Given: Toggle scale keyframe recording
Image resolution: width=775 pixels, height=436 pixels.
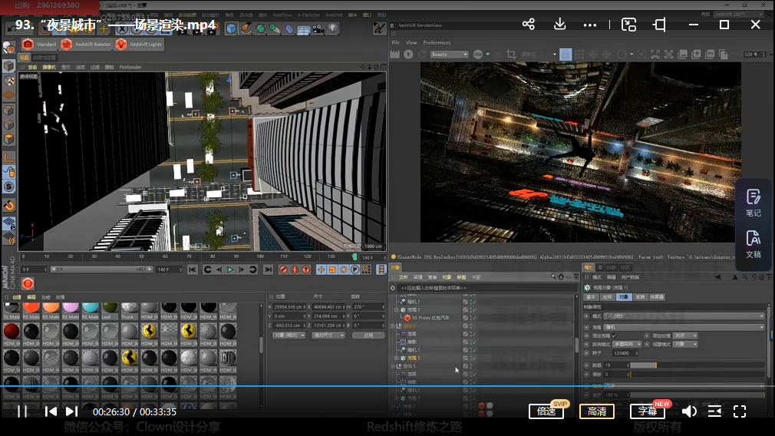Looking at the screenshot, I should point(333,269).
